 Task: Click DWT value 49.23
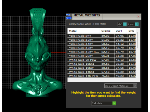tap(120, 76)
